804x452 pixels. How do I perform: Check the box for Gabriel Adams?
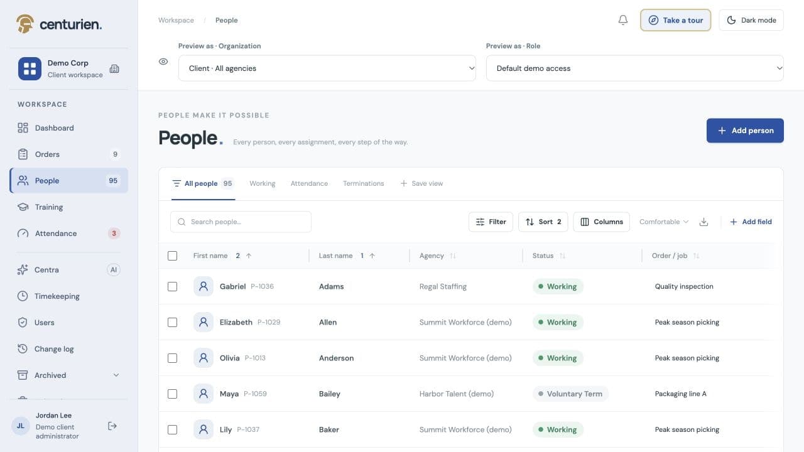[173, 286]
